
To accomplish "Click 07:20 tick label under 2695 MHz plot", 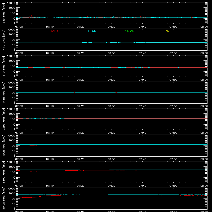I will pos(81,133).
